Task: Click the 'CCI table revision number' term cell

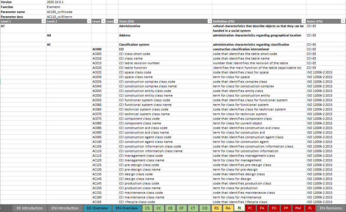Action: 165,63
